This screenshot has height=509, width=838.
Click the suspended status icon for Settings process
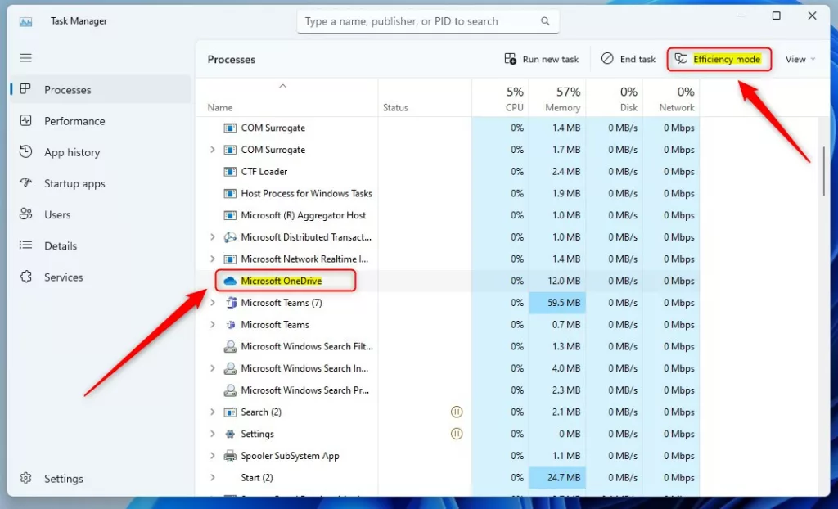tap(457, 434)
